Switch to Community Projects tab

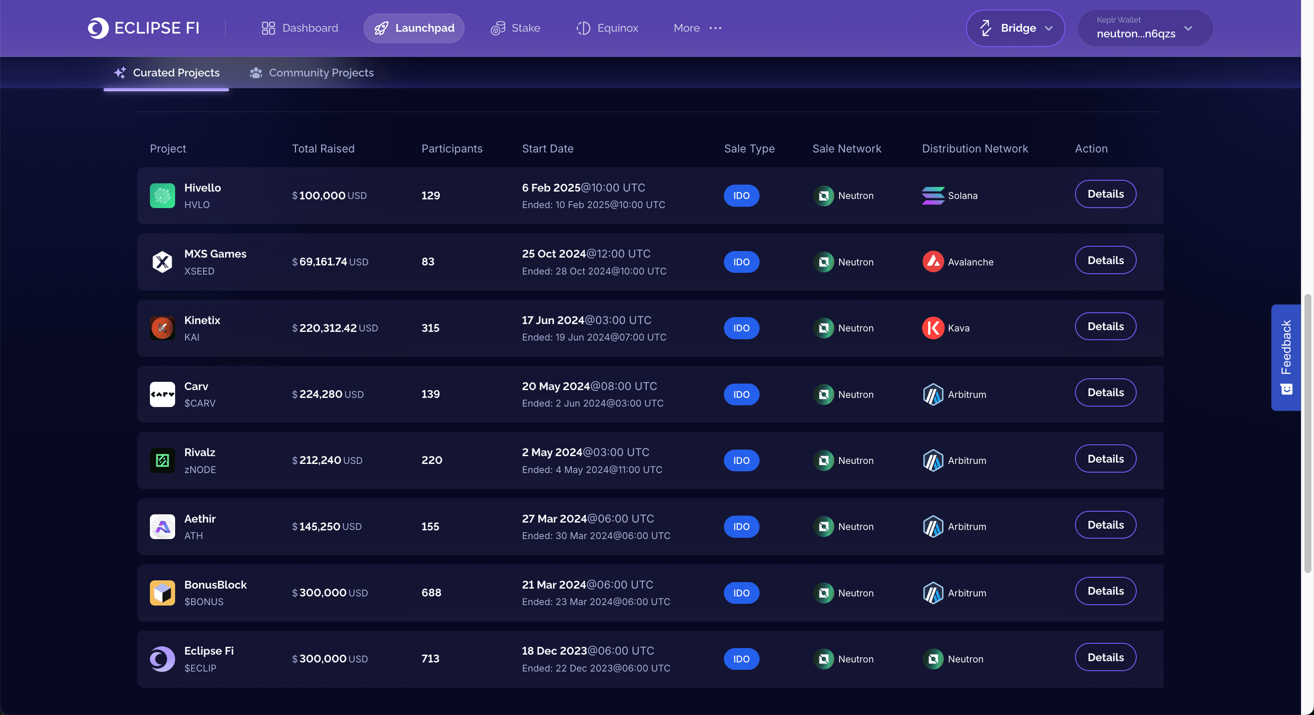coord(312,73)
